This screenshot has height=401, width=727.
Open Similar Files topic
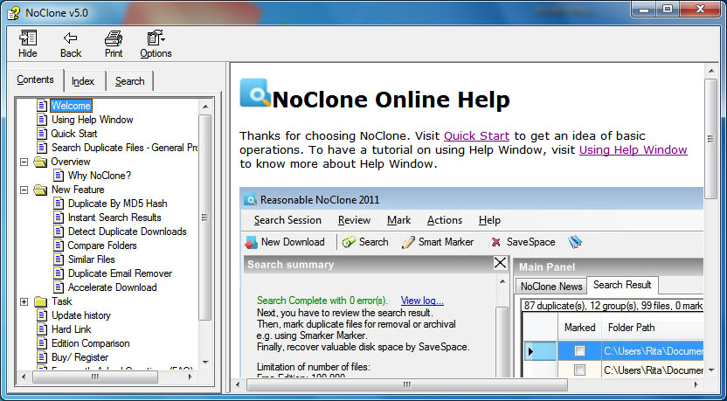(92, 259)
